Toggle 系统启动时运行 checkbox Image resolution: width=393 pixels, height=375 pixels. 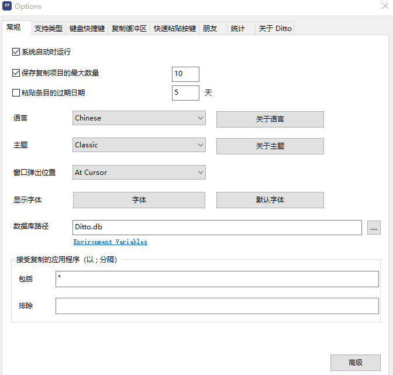pyautogui.click(x=16, y=52)
